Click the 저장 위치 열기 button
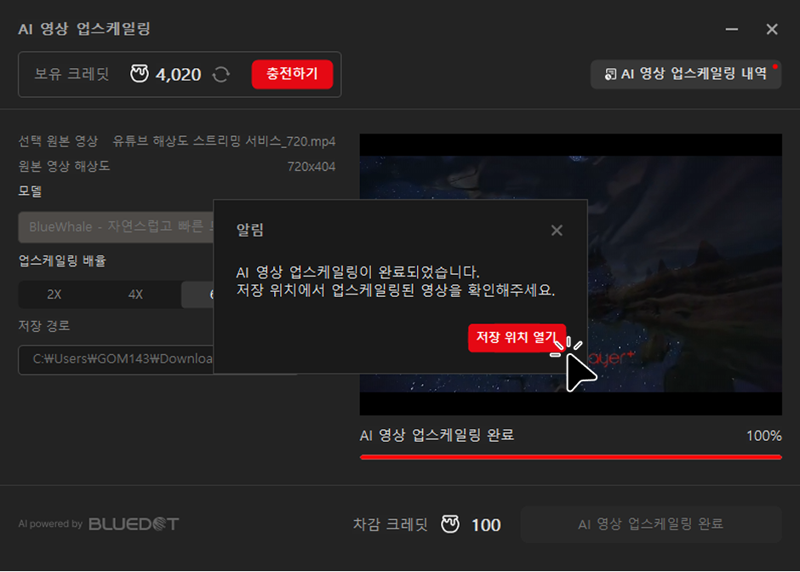Image resolution: width=800 pixels, height=572 pixels. [516, 338]
